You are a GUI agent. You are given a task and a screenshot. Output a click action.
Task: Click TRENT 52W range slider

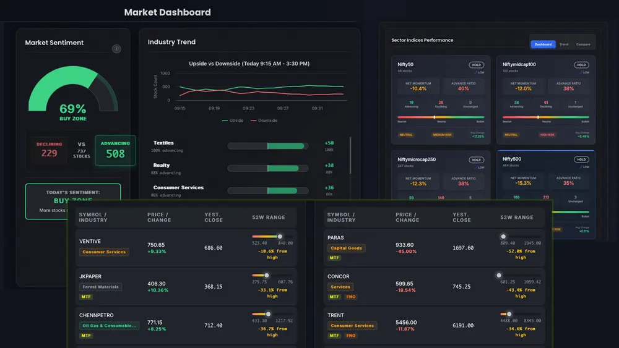click(521, 314)
